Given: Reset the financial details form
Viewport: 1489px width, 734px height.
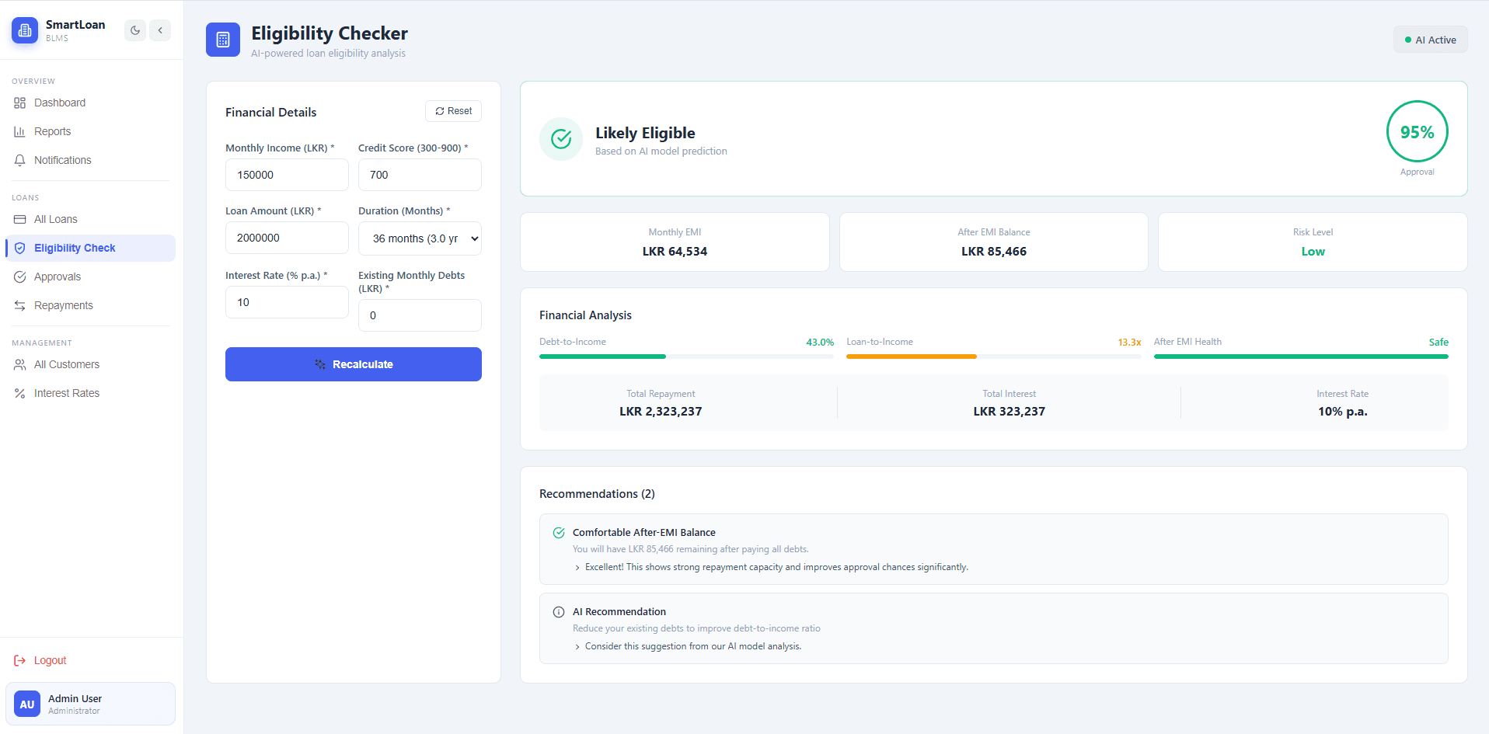Looking at the screenshot, I should (x=453, y=111).
